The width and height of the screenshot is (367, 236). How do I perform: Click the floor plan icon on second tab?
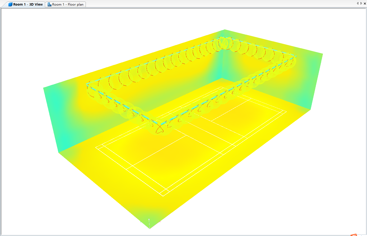49,4
